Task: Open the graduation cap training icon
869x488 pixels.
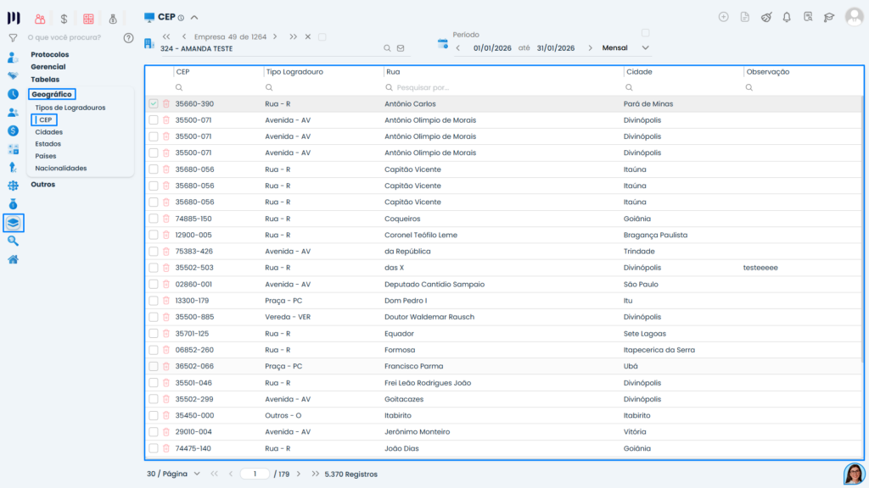Action: [x=829, y=17]
